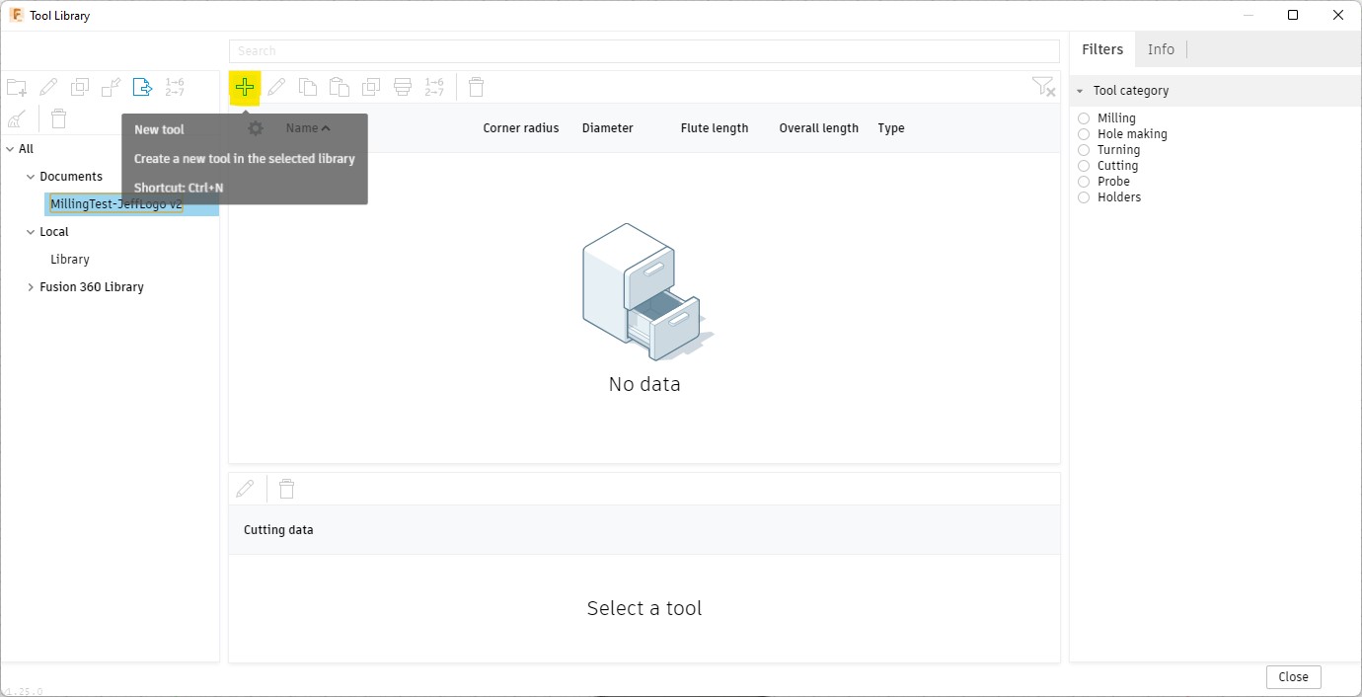
Task: Click the paste tool clipboard icon
Action: 339,87
